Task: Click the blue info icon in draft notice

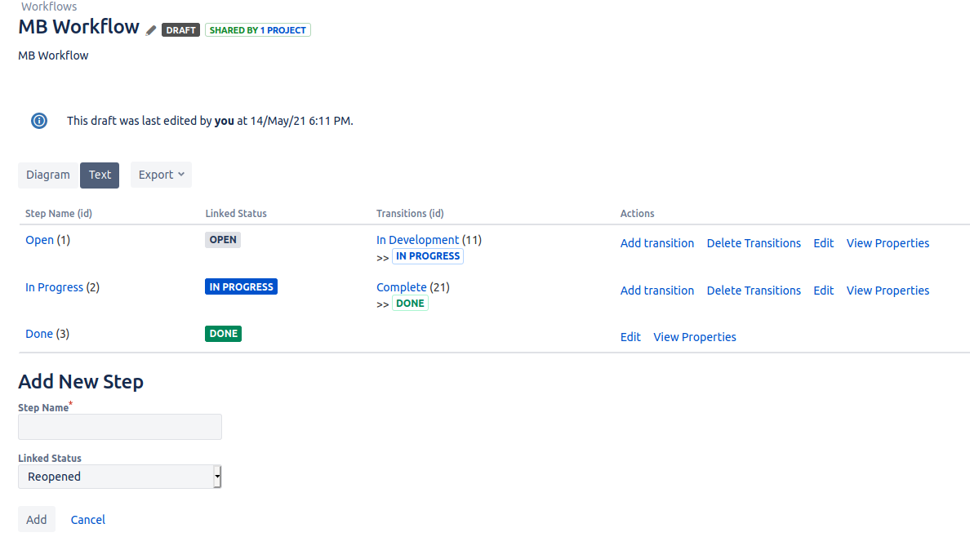Action: click(x=39, y=121)
